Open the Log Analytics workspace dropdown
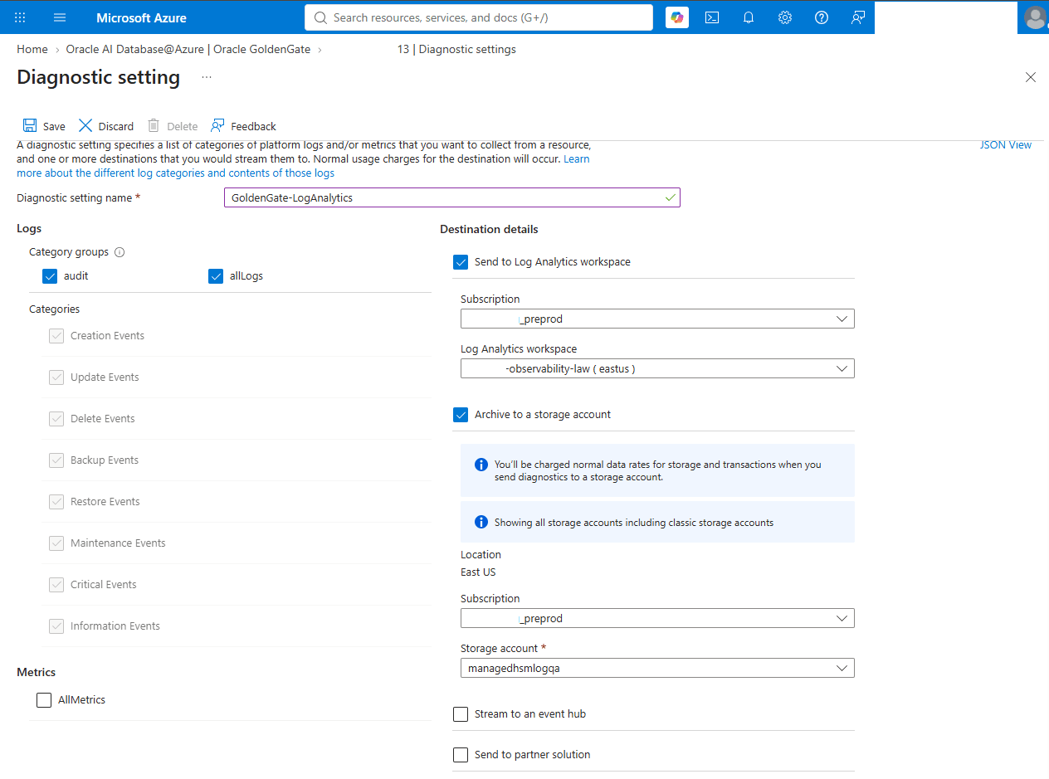The width and height of the screenshot is (1049, 779). pyautogui.click(x=657, y=368)
